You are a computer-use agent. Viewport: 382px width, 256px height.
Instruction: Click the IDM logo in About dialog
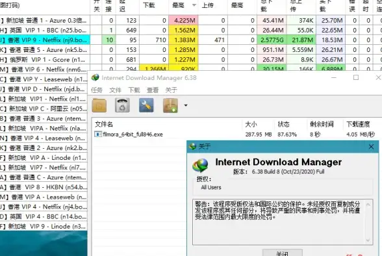[x=200, y=165]
